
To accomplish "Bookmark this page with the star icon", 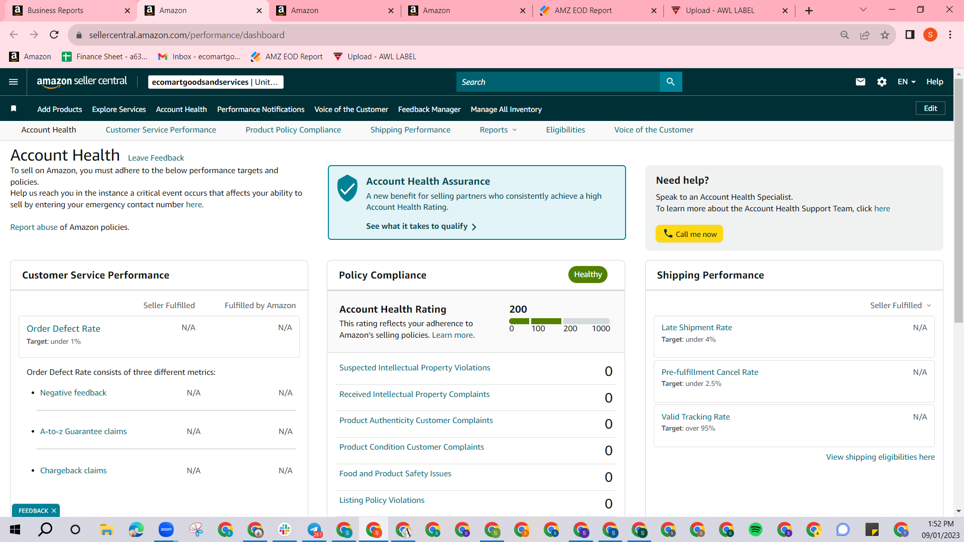I will 885,35.
